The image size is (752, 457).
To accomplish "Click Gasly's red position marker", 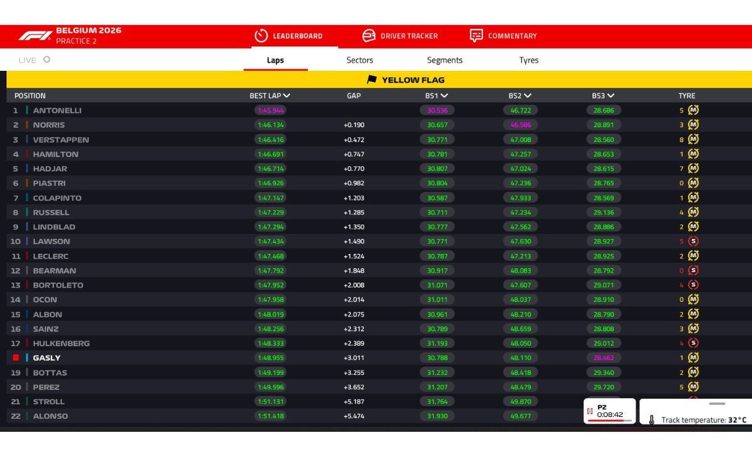I will point(16,358).
